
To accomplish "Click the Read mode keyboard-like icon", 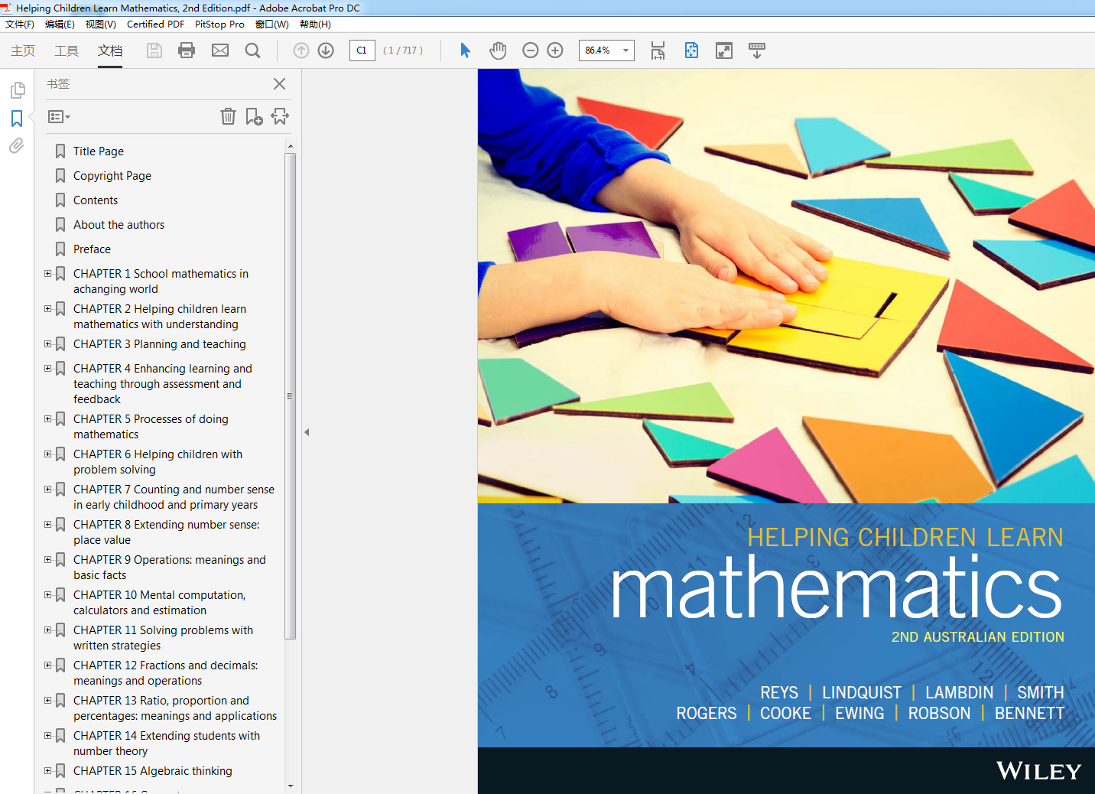I will coord(757,50).
